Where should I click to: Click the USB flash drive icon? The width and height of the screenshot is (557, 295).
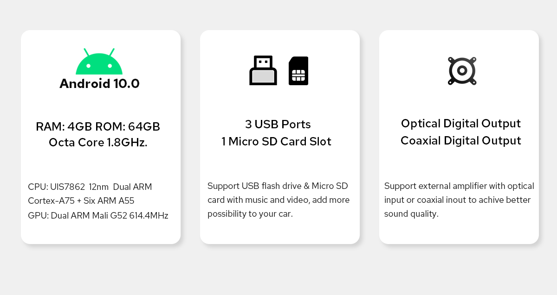tap(263, 70)
